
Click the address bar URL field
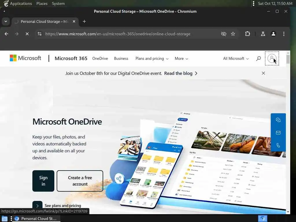tap(118, 34)
